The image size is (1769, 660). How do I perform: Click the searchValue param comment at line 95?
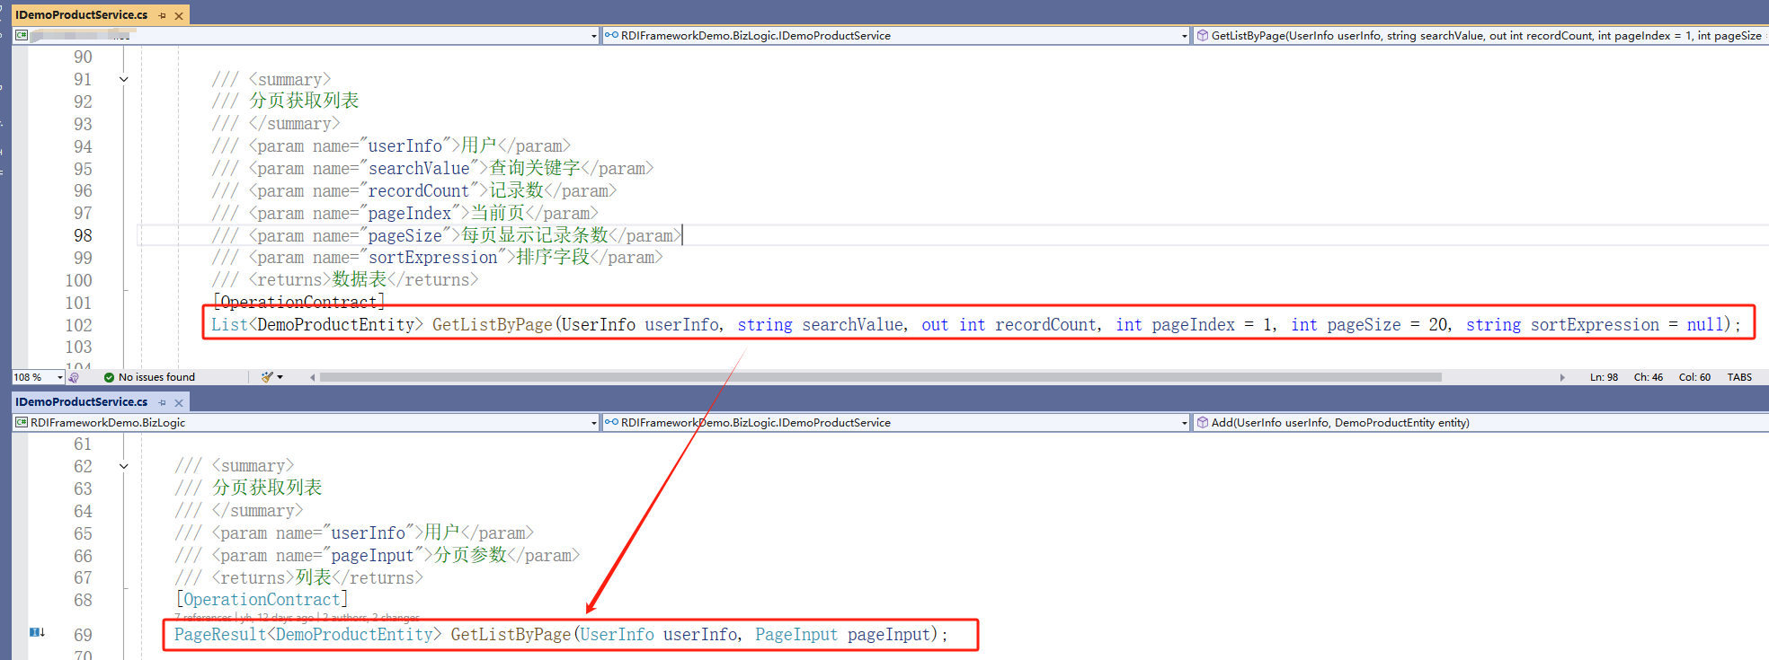pos(432,169)
